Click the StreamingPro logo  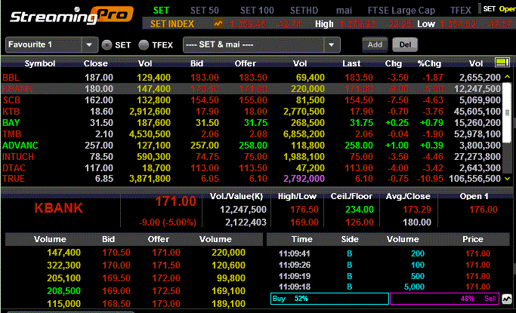(72, 15)
